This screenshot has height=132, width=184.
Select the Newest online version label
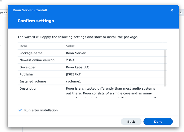37,60
